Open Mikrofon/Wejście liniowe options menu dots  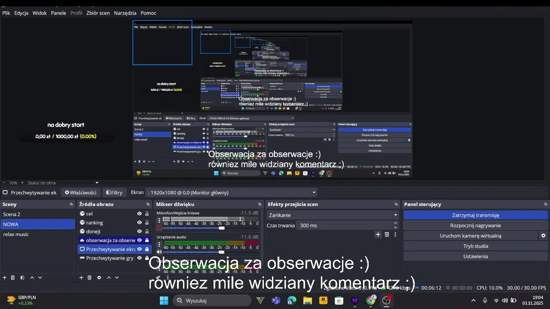[159, 221]
